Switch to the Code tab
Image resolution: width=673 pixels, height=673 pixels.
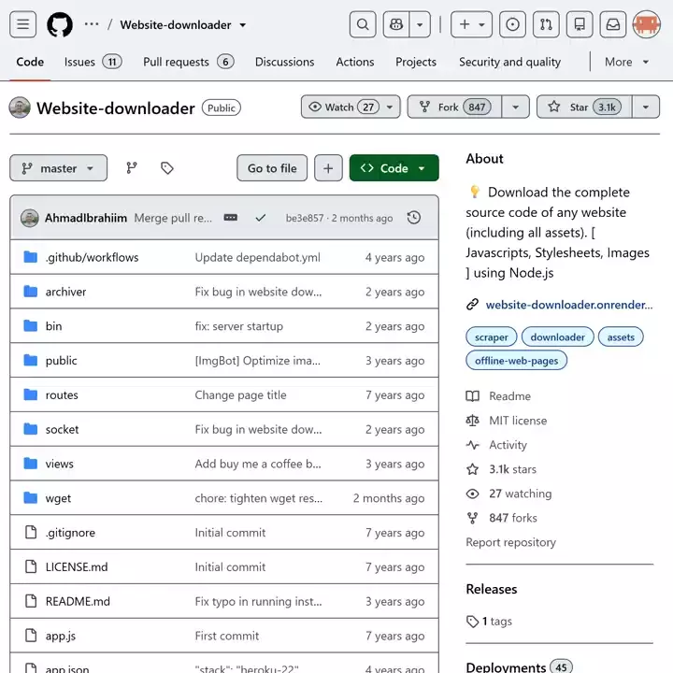[30, 62]
